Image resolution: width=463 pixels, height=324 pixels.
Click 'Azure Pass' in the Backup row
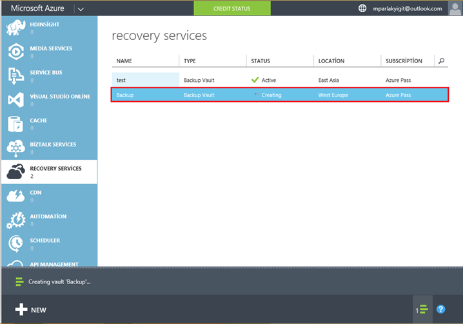point(398,95)
